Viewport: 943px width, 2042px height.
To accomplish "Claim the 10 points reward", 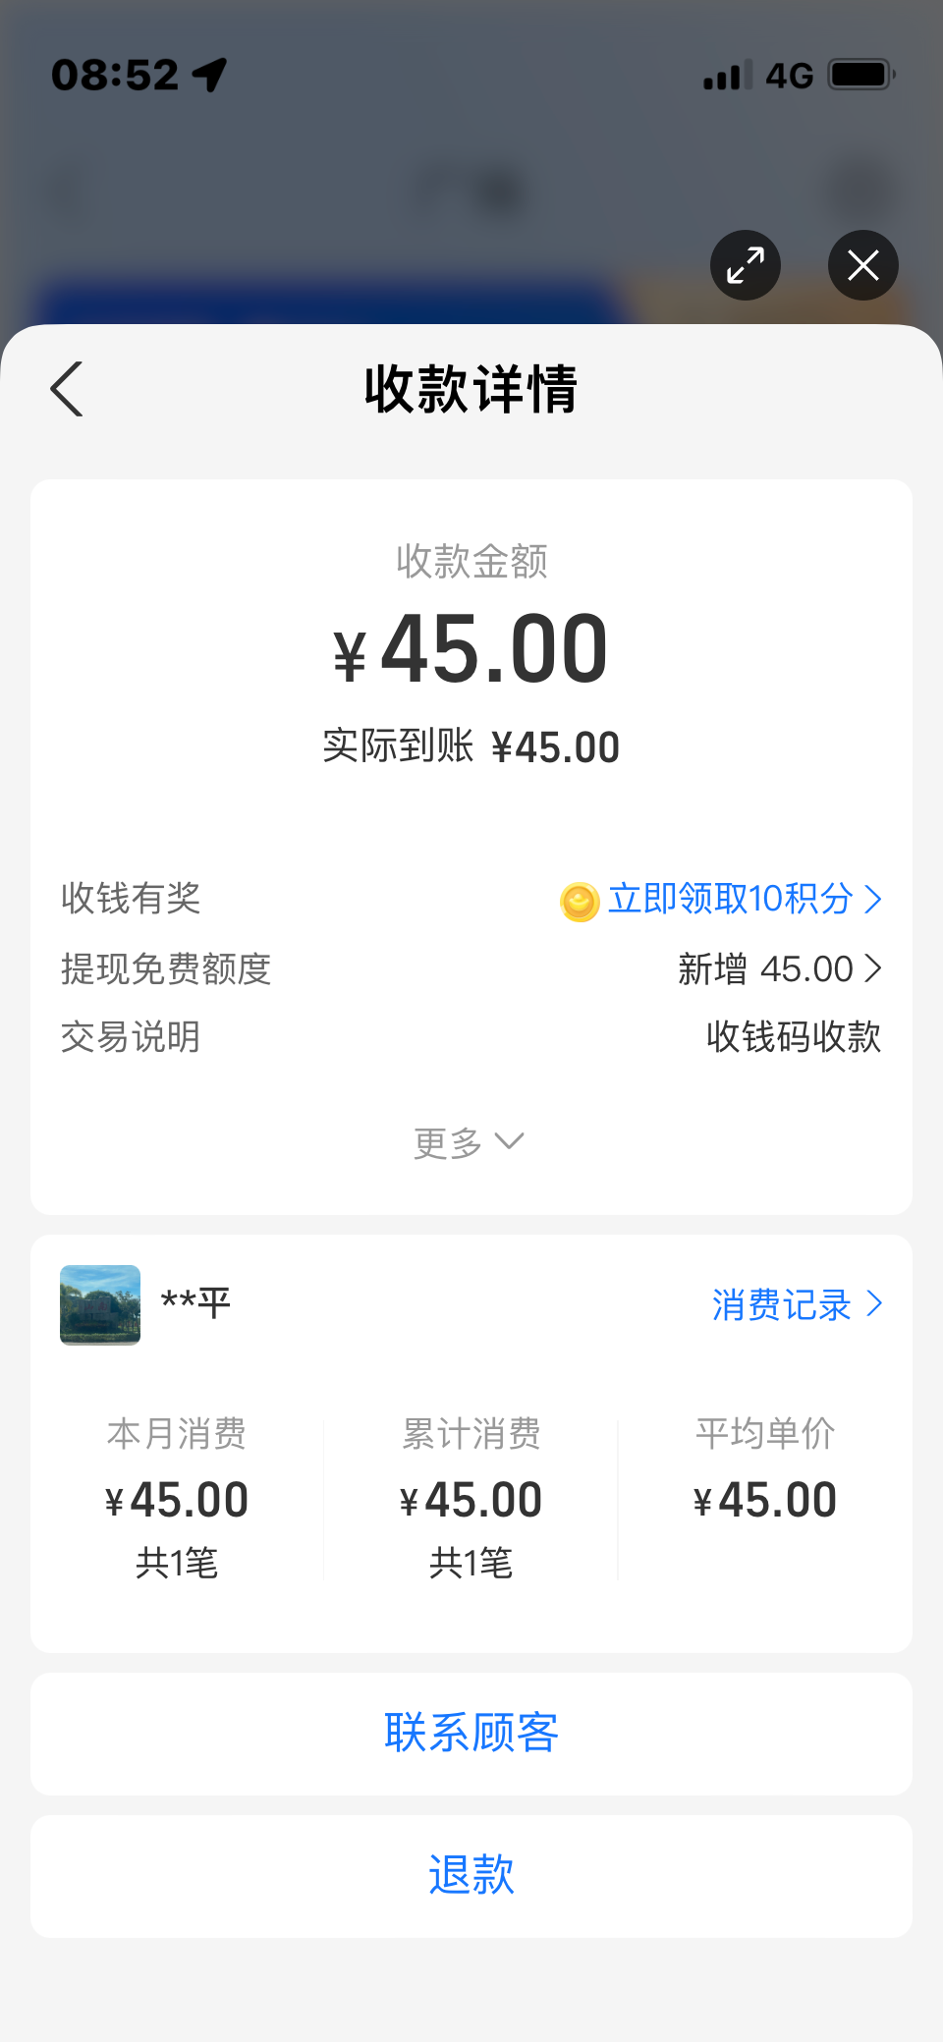I will [x=729, y=899].
